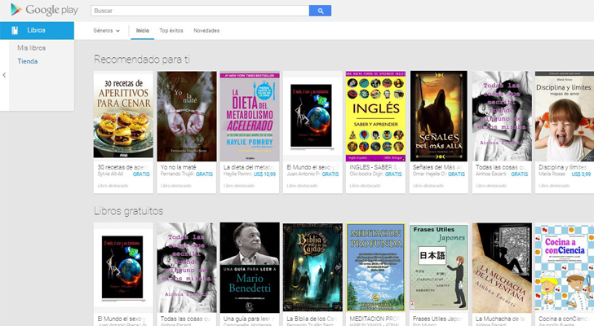Screen dimensions: 594x326
Task: Open Mis libros in the sidebar
Action: (x=32, y=48)
